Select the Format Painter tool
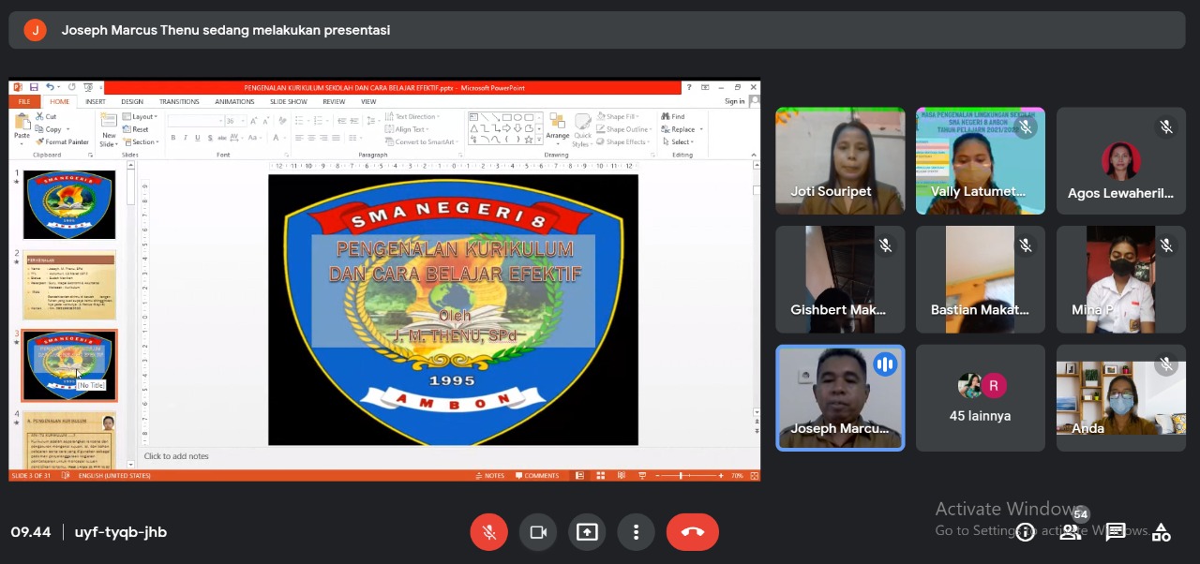Screen dimensions: 1200x564 (x=62, y=141)
